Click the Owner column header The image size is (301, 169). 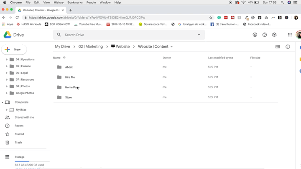167,58
